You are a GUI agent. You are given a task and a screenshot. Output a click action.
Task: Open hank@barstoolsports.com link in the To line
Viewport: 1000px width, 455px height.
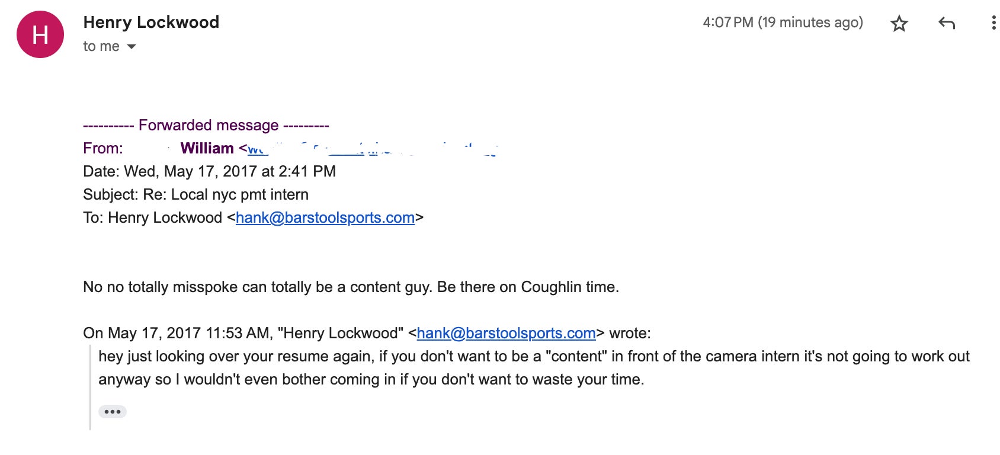[x=325, y=218]
